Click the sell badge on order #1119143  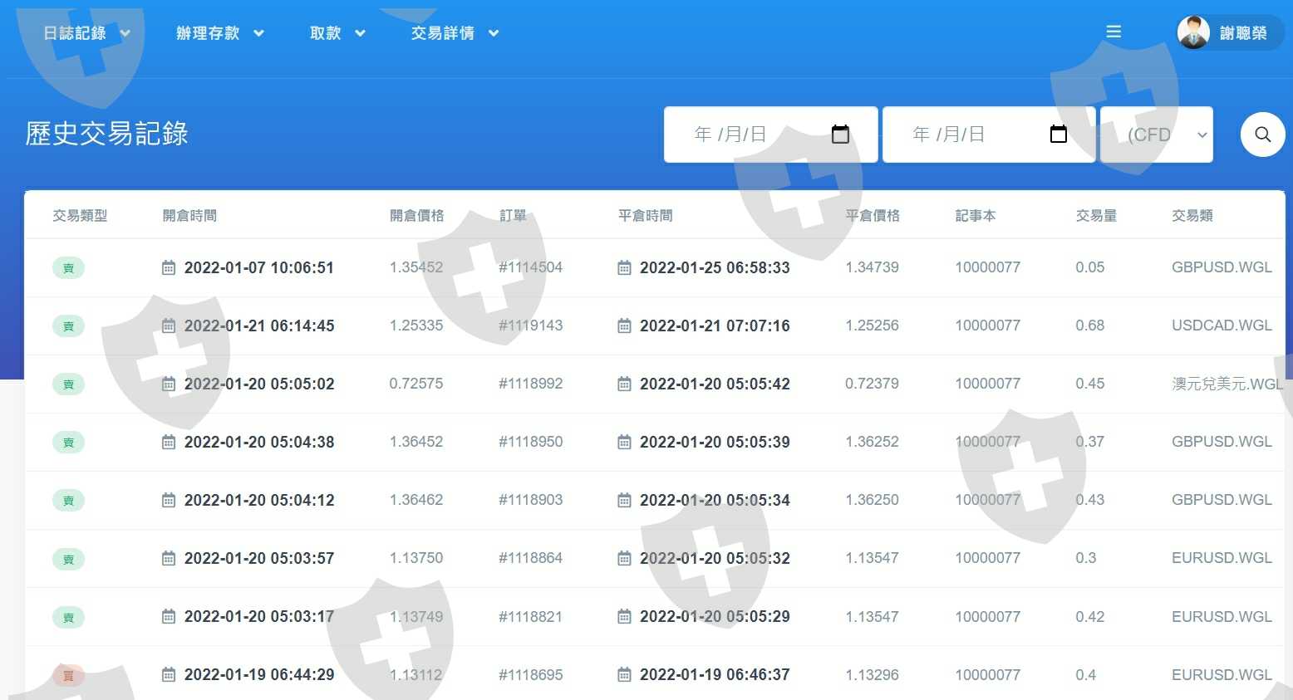(x=68, y=326)
